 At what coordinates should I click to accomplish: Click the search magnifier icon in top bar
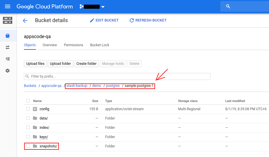click(228, 6)
